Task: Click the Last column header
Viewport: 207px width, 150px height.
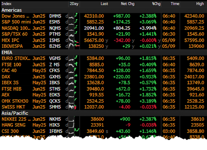Action: 104,4
